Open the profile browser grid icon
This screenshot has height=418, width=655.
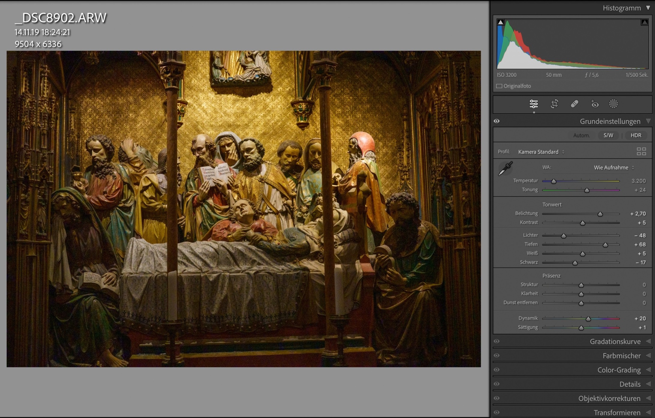[641, 151]
